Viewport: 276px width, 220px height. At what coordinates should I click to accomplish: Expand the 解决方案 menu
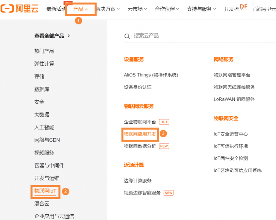(108, 9)
